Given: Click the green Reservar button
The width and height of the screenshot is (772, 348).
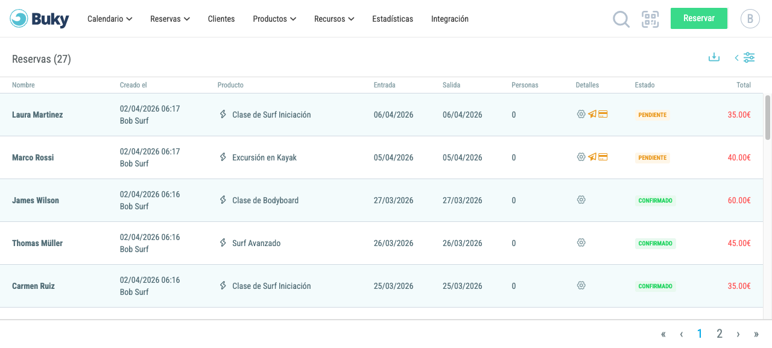Looking at the screenshot, I should point(699,18).
